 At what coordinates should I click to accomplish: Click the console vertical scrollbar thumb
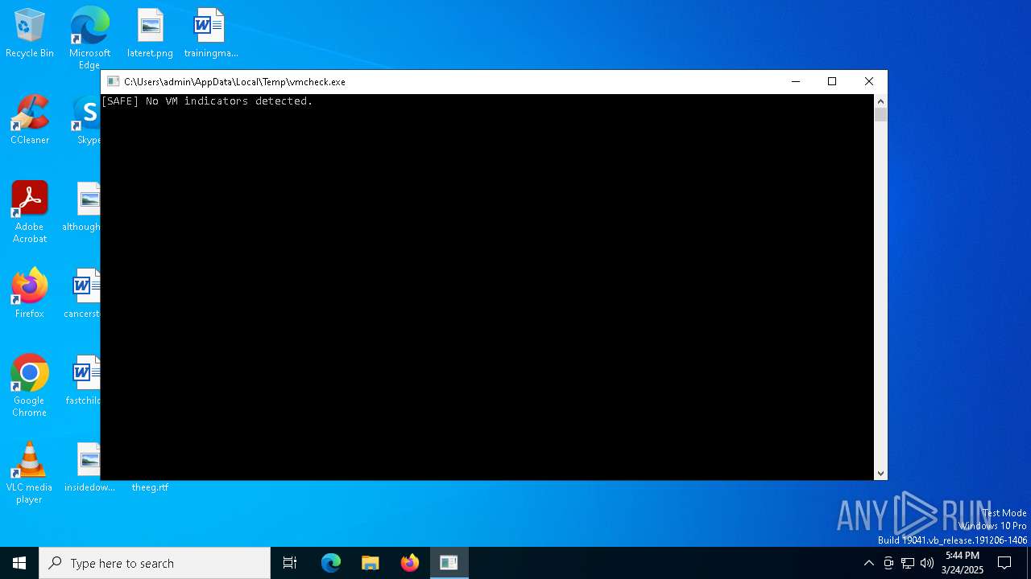coord(880,114)
